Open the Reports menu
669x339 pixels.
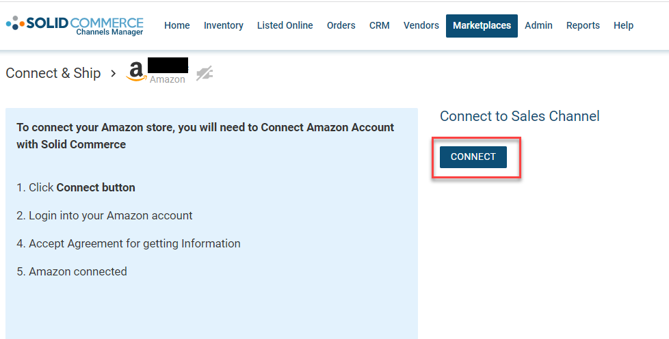pyautogui.click(x=583, y=25)
